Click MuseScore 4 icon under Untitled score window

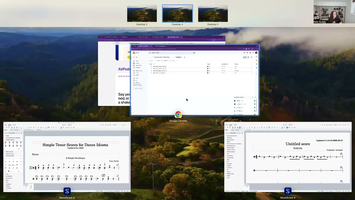click(288, 191)
